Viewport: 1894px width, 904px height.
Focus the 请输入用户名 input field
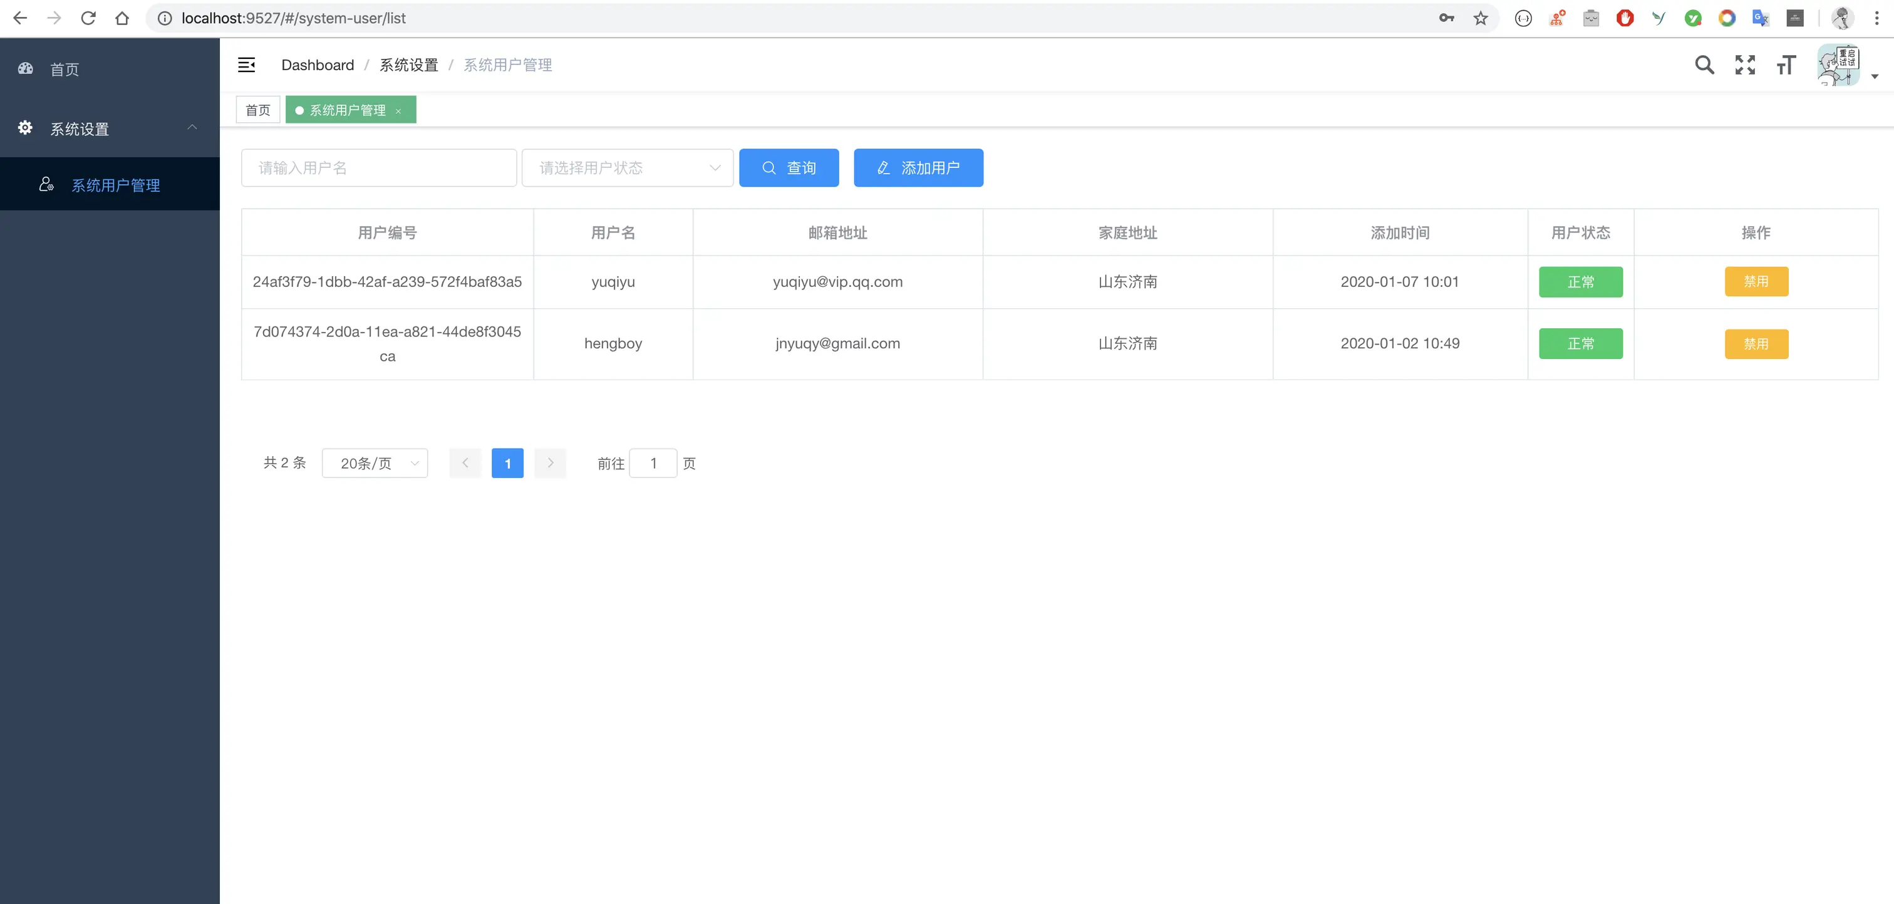click(x=379, y=169)
